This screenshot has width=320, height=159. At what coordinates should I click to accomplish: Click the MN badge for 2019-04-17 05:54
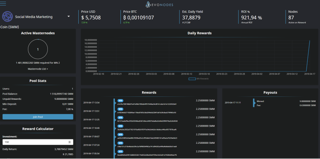(x=120, y=152)
